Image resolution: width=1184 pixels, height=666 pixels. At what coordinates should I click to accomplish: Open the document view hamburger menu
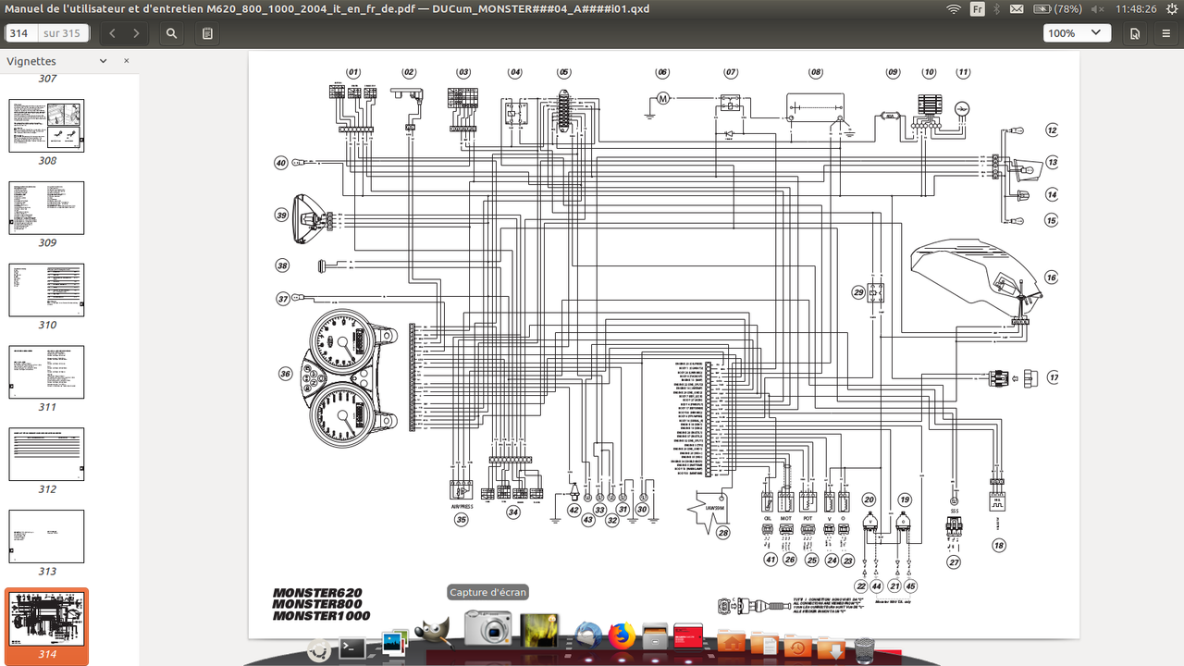coord(1166,33)
